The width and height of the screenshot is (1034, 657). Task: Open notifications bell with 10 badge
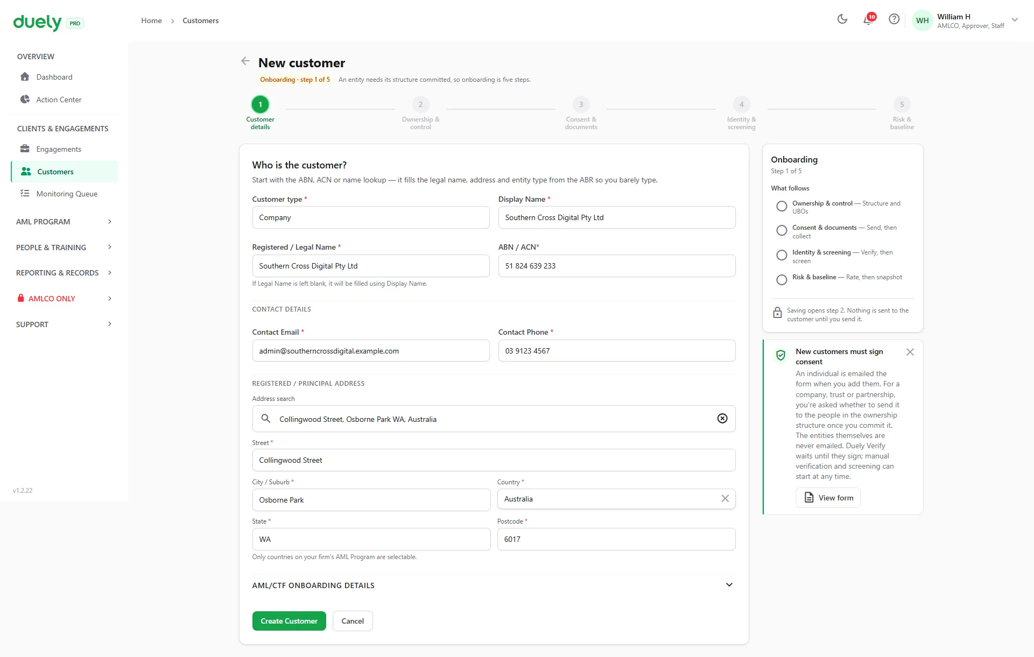click(869, 19)
